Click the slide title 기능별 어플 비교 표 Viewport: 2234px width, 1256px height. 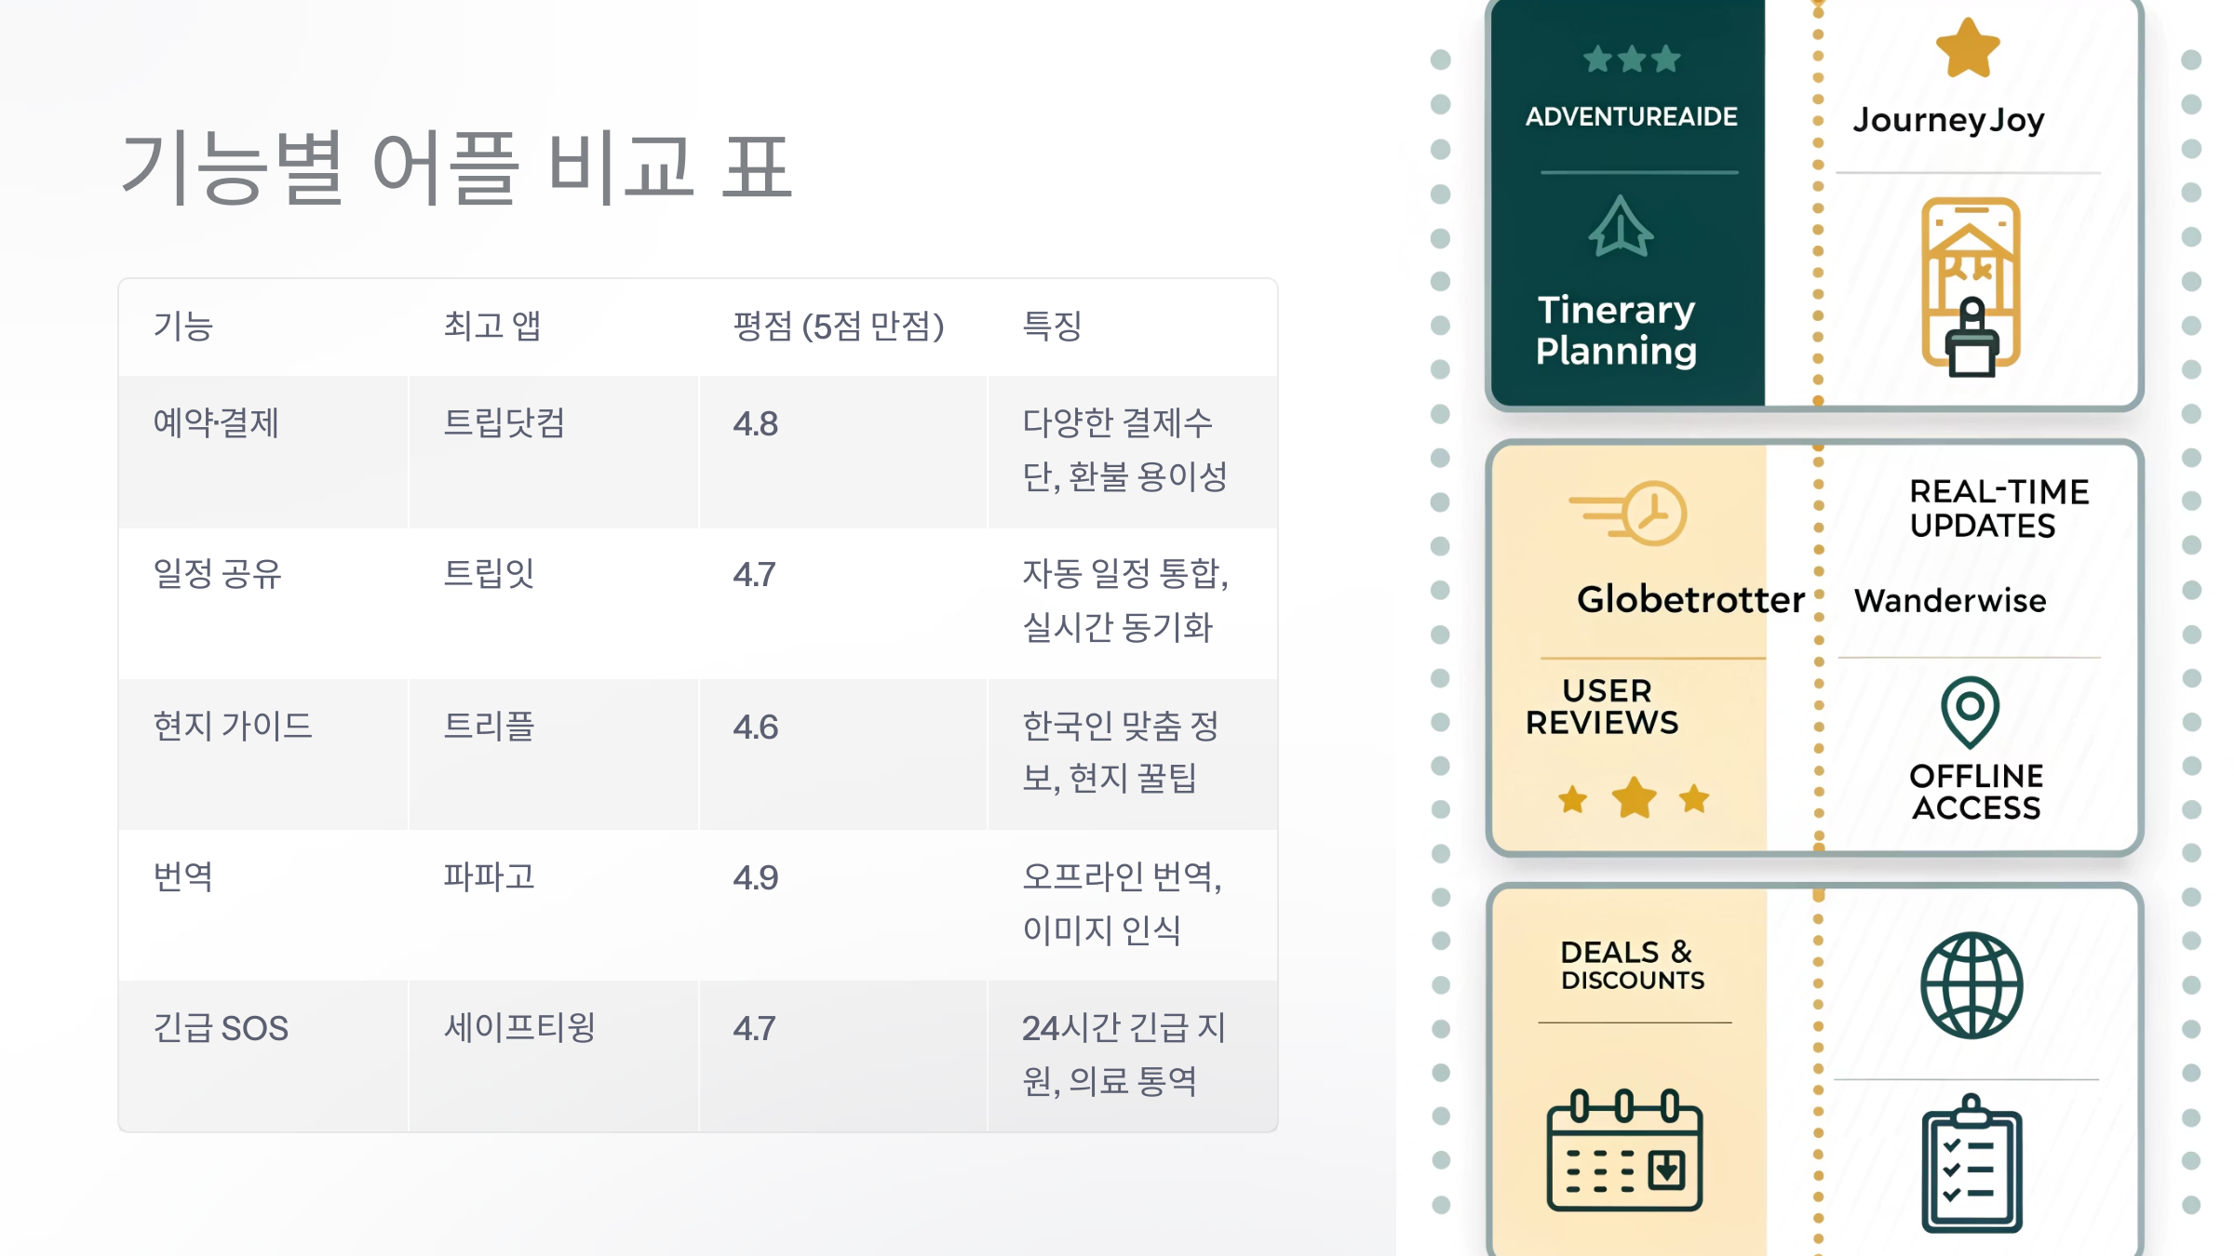click(456, 167)
